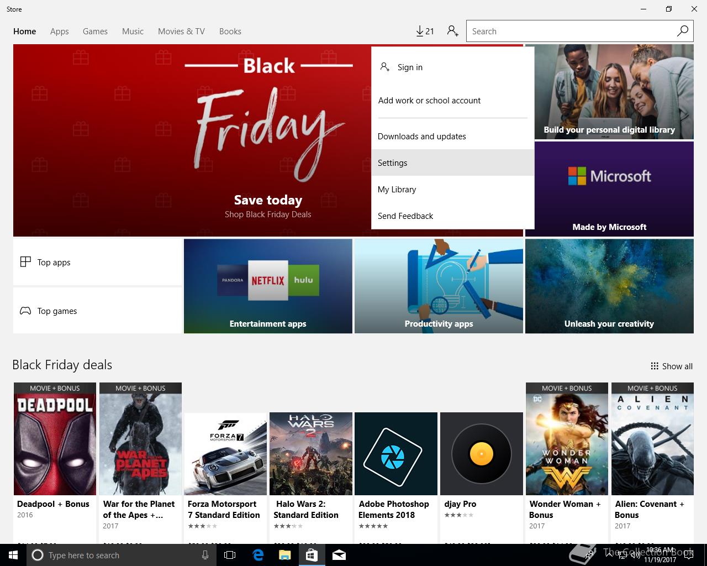Click the Top games controller icon
Screen dimensions: 707x566
pyautogui.click(x=25, y=311)
